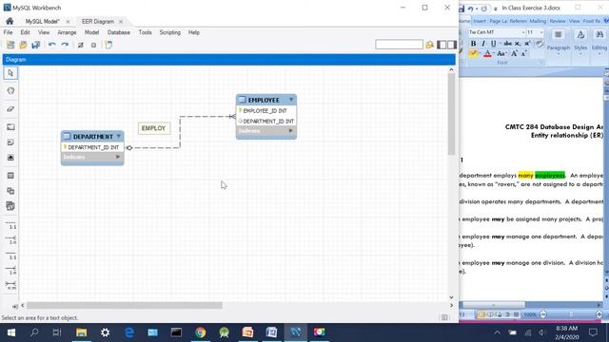The width and height of the screenshot is (609, 342).
Task: Toggle Subscript in Word ribbon
Action: [518, 44]
